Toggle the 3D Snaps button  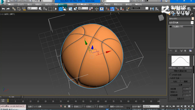coord(107,9)
